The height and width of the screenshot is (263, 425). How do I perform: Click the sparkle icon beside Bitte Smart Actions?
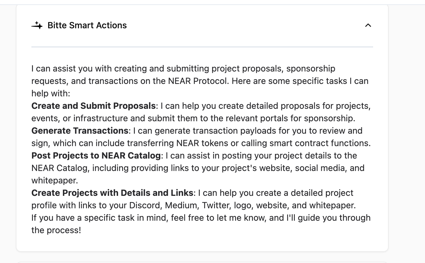(x=37, y=25)
